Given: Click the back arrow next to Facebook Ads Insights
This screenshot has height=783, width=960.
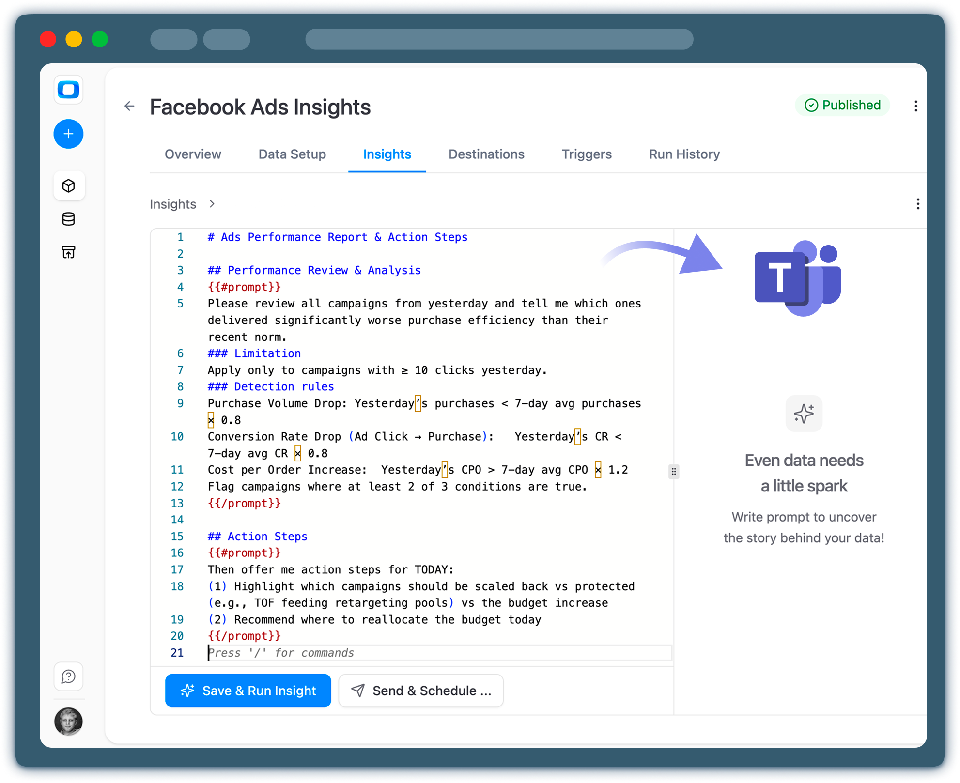Looking at the screenshot, I should tap(129, 107).
